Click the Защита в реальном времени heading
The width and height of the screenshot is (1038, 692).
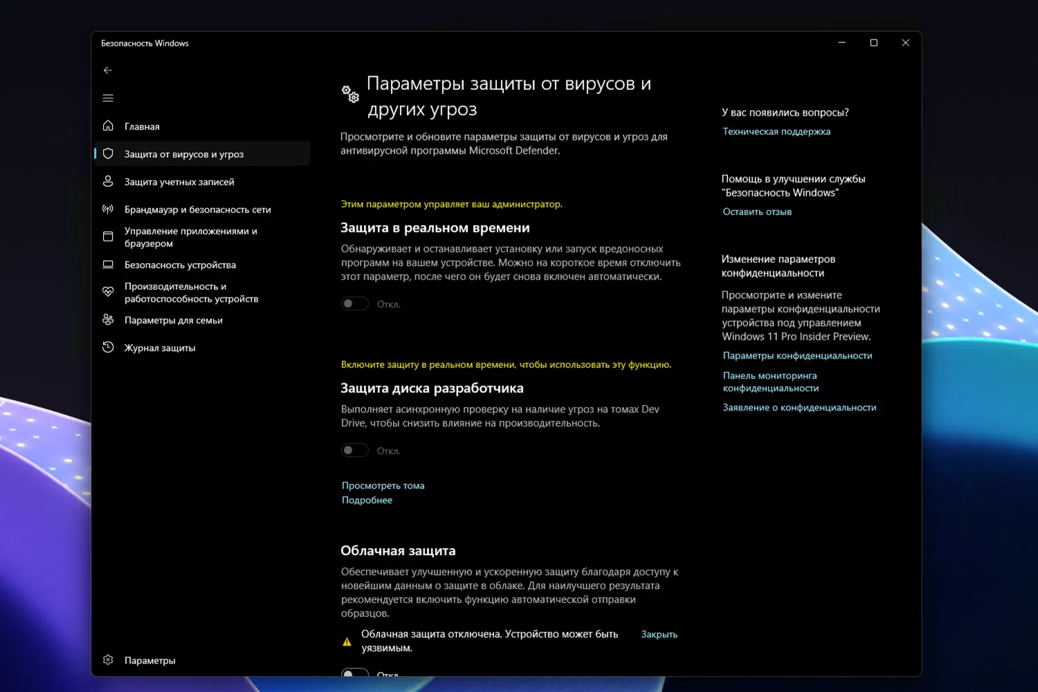click(435, 228)
